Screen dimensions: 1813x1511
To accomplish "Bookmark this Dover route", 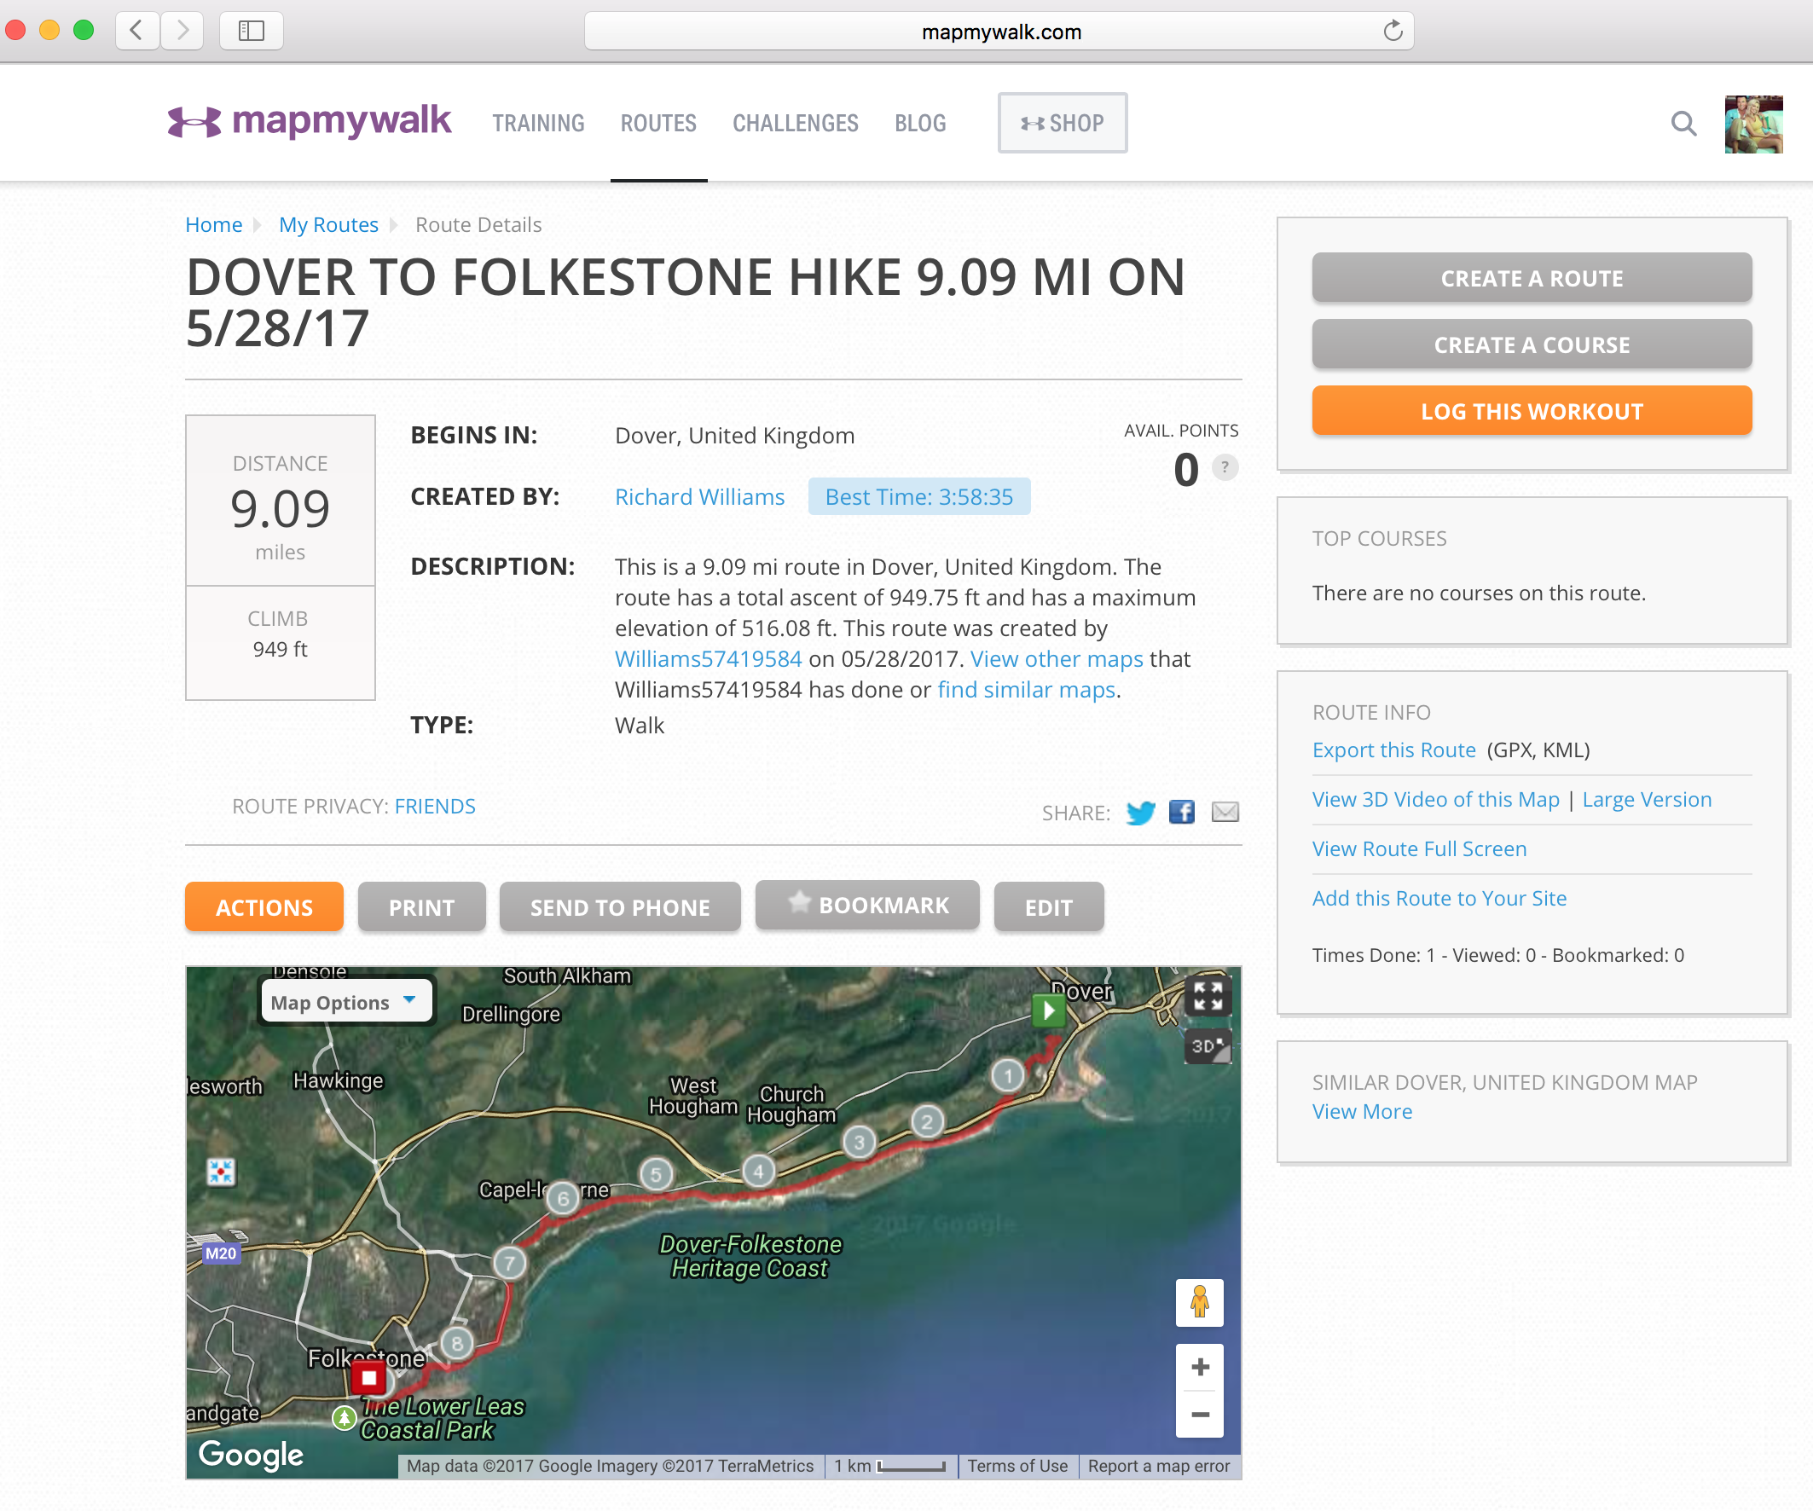I will click(866, 906).
